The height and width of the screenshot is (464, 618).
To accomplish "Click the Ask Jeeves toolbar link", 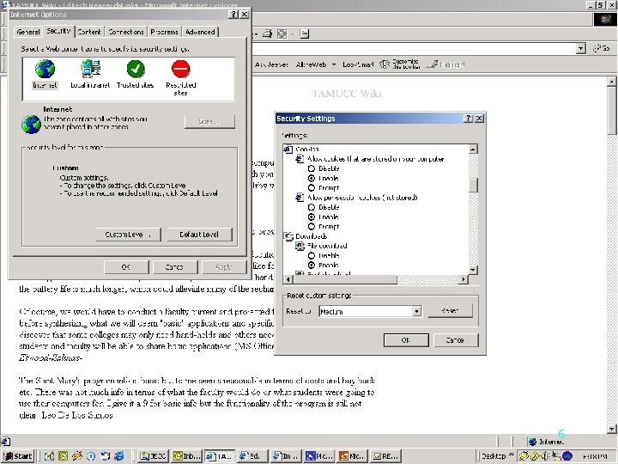I will pyautogui.click(x=271, y=64).
